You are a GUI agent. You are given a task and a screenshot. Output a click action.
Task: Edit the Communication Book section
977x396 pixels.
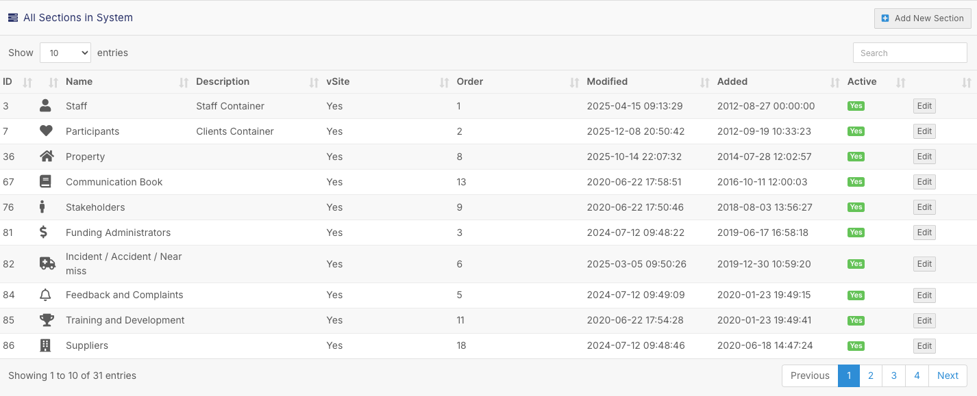pos(924,182)
